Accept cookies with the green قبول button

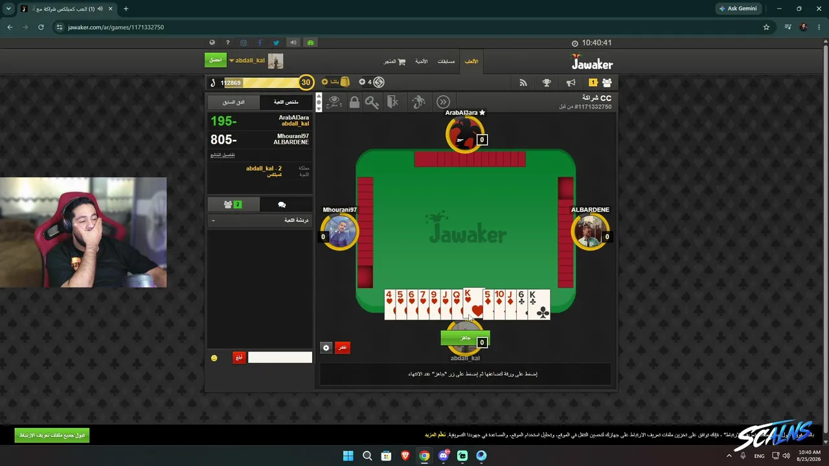[x=52, y=435]
